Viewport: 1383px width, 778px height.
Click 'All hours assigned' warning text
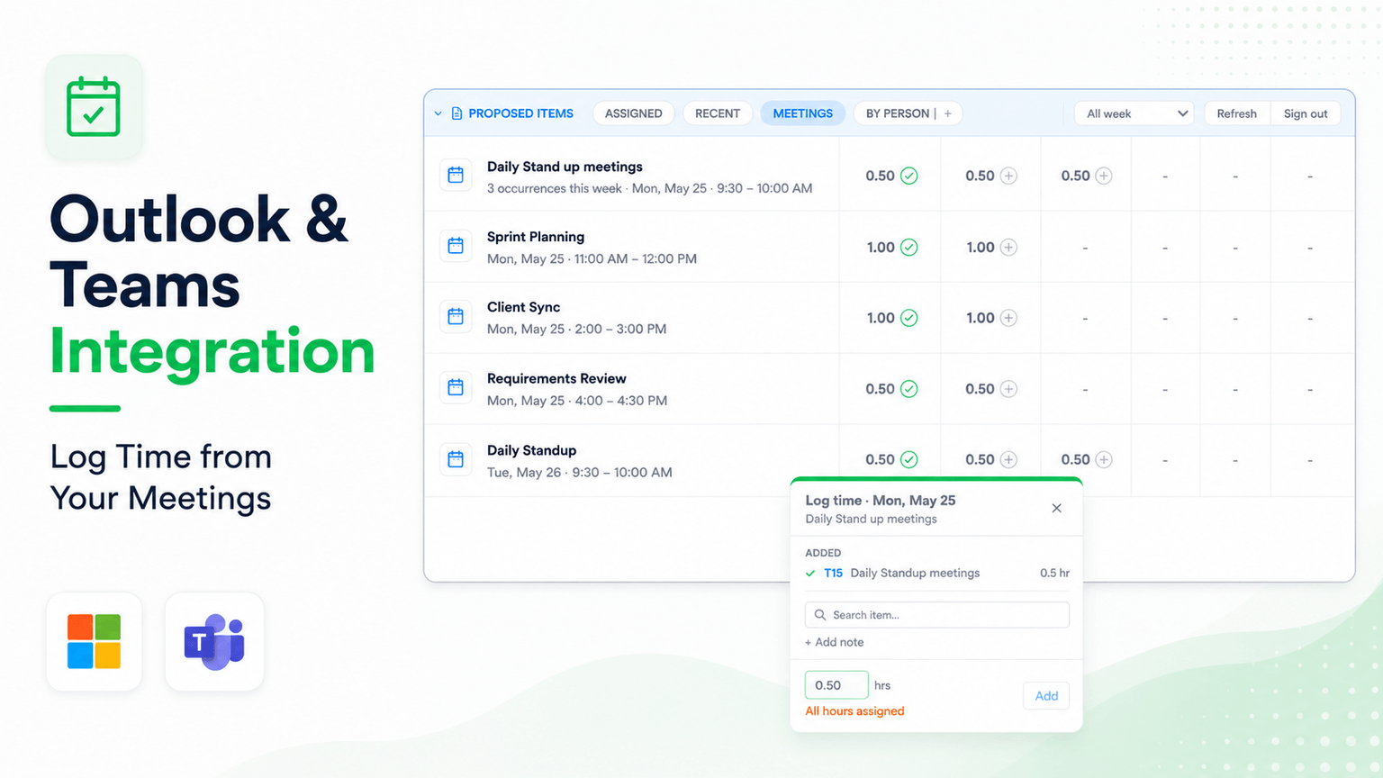coord(854,710)
